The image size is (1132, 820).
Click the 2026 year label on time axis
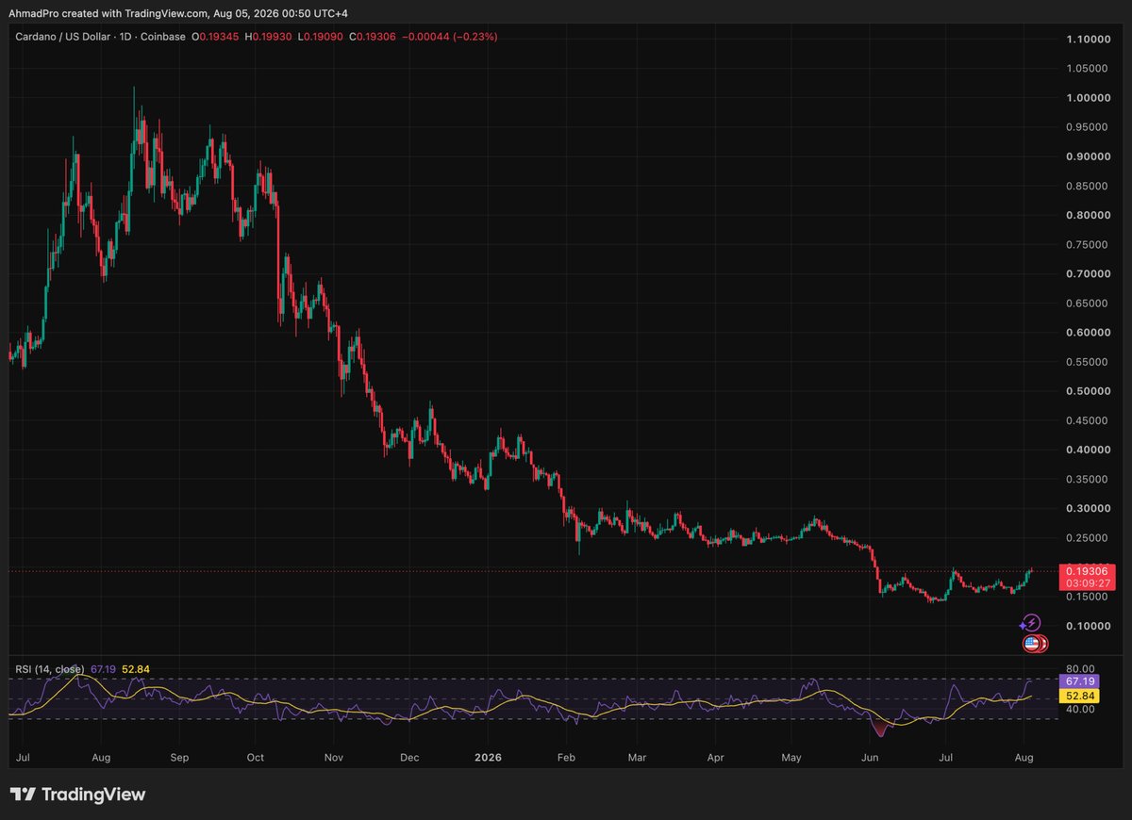pos(488,757)
